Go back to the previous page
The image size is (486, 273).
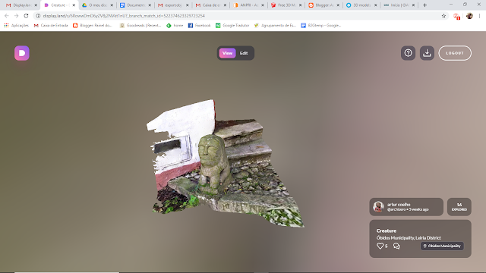[x=7, y=16]
